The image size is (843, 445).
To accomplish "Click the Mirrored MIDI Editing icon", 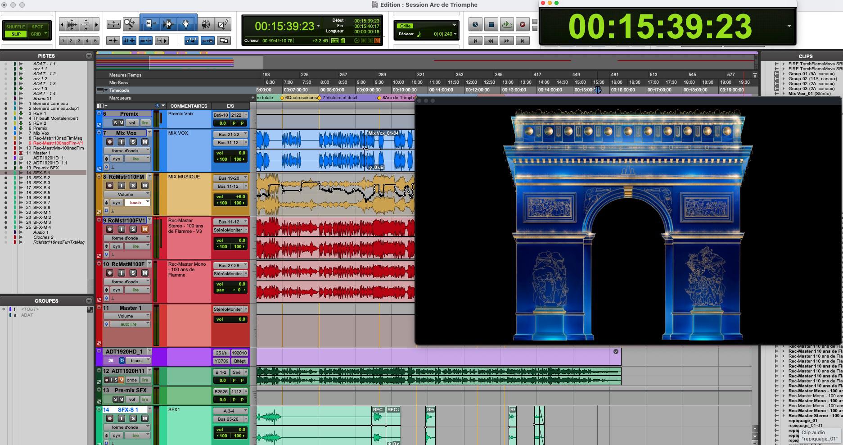I will pos(207,41).
